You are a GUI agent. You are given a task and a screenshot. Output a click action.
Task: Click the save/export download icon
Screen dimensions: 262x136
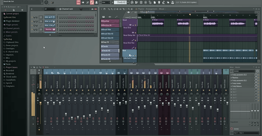[x=172, y=2]
